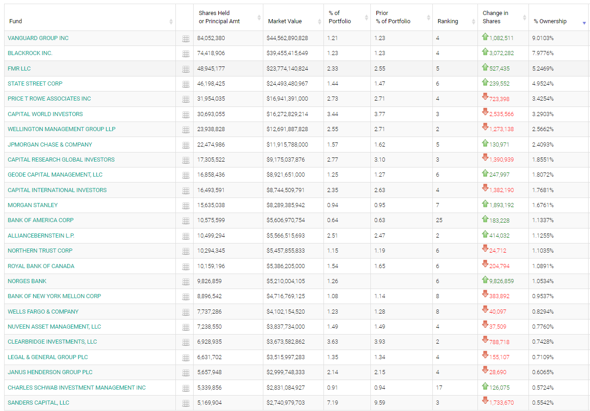Open PRICE T ROWE ASSOCIATES INC link
The image size is (590, 411).
[49, 99]
